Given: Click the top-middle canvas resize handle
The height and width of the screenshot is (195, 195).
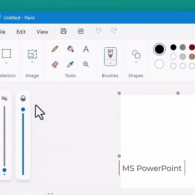Looking at the screenshot, I should point(178,93).
